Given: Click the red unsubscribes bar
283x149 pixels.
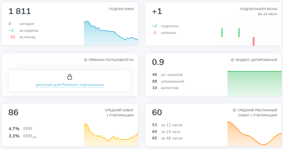Looking at the screenshot, I should click(x=253, y=41).
